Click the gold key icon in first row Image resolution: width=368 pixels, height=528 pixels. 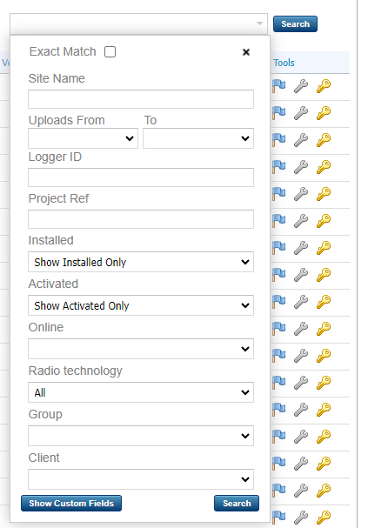324,86
